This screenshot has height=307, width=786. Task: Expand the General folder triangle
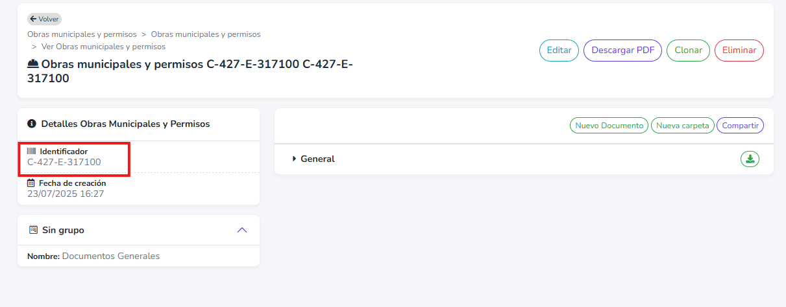(x=294, y=159)
